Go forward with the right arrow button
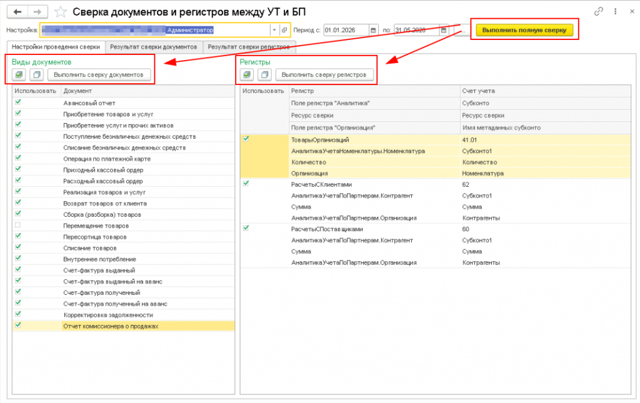640x403 pixels. click(x=37, y=12)
